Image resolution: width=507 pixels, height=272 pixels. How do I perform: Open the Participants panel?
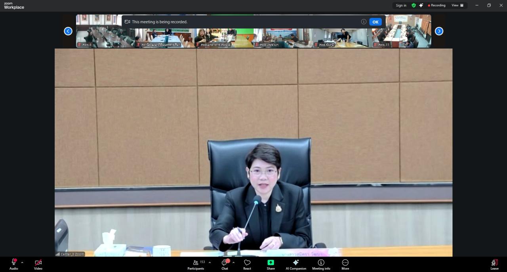(196, 264)
